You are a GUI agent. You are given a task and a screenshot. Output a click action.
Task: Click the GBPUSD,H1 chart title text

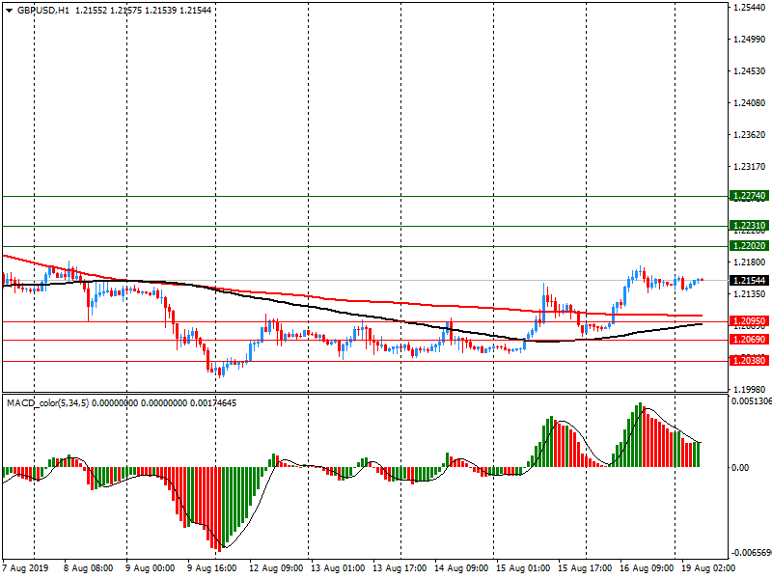coord(43,11)
